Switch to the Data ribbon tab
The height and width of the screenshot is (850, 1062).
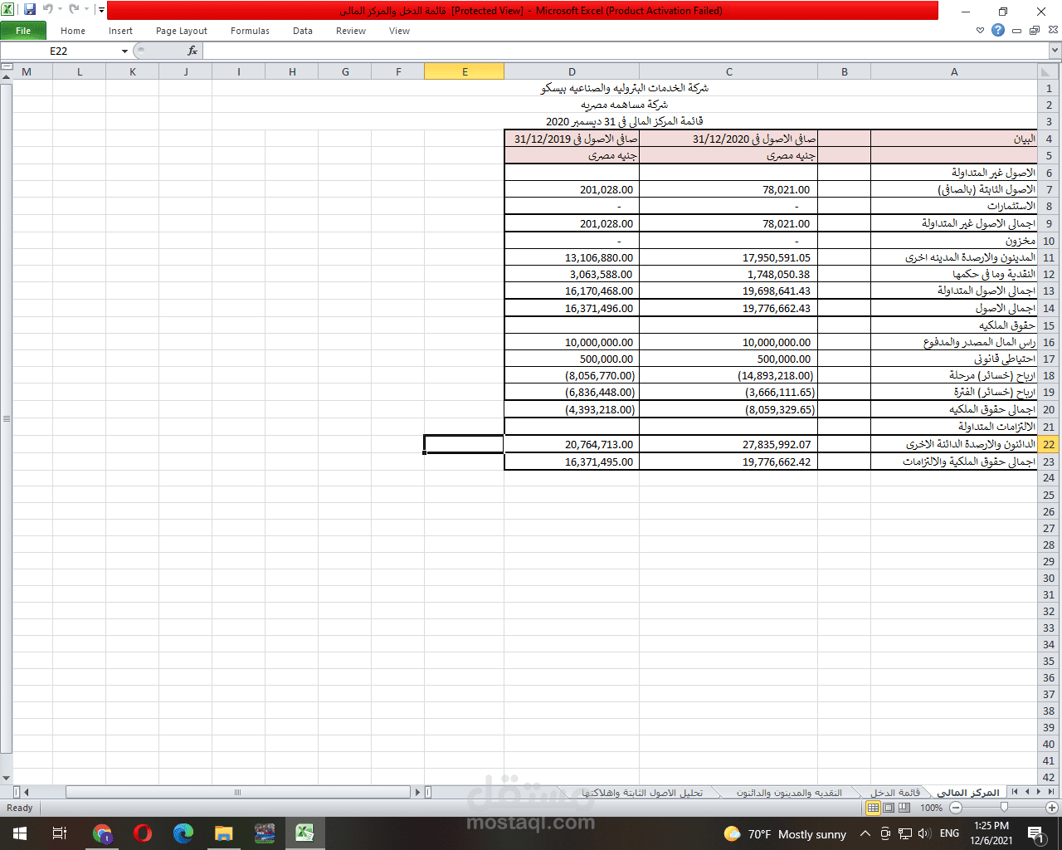303,31
